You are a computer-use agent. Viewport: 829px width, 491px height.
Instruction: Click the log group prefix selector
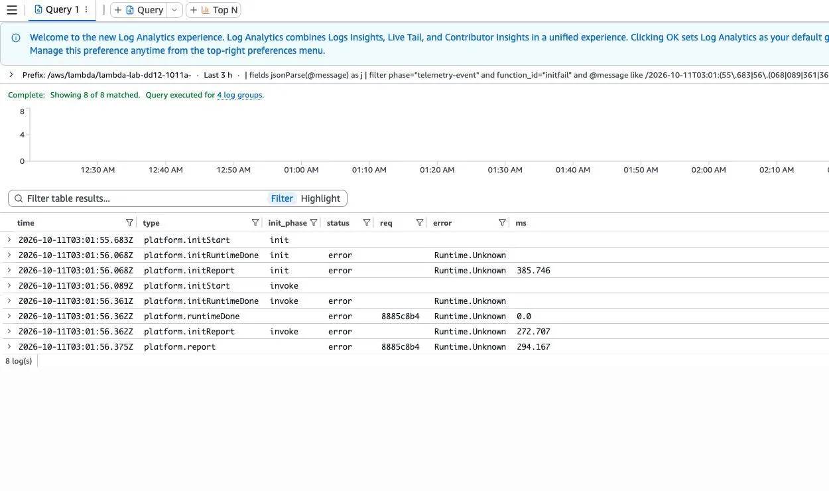pyautogui.click(x=107, y=75)
